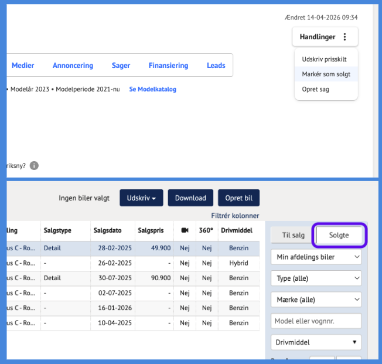This screenshot has width=382, height=364.
Task: Click the Ingen biler valgt label
Action: tap(84, 198)
